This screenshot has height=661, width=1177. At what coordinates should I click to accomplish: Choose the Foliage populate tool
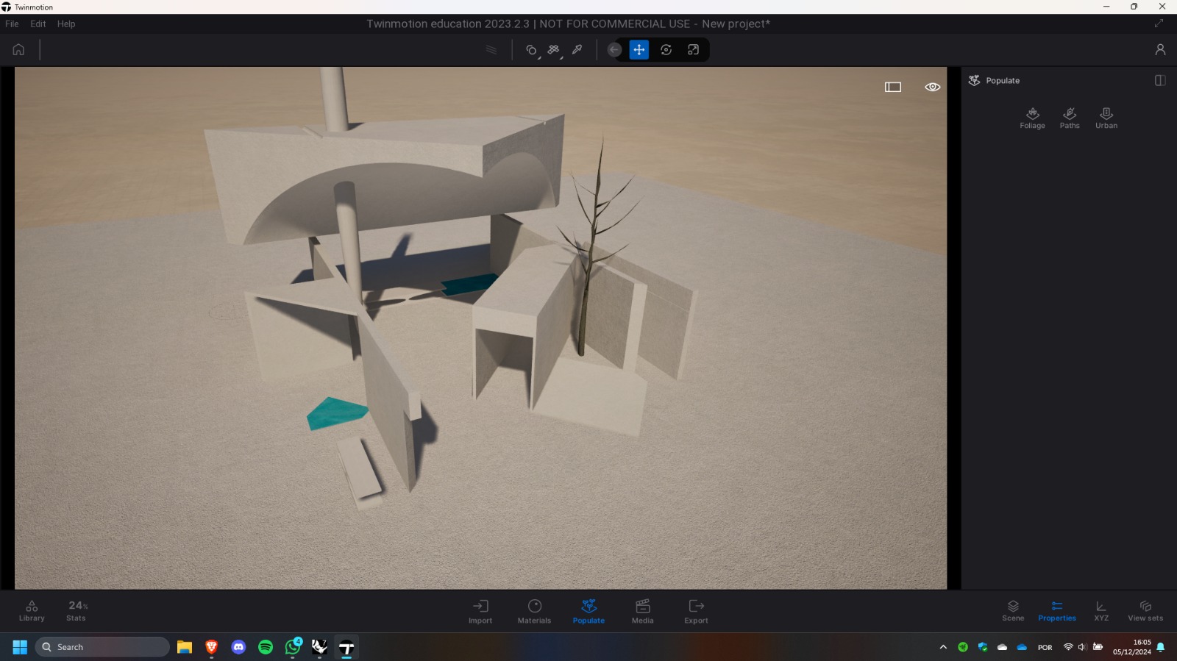tap(1033, 118)
